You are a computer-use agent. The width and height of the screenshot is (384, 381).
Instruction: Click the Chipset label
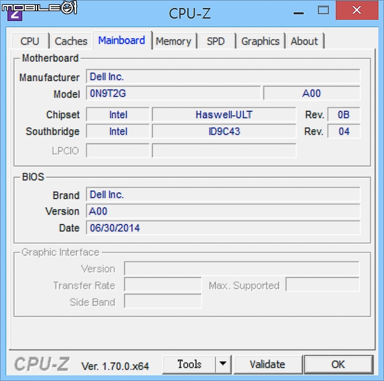click(63, 114)
